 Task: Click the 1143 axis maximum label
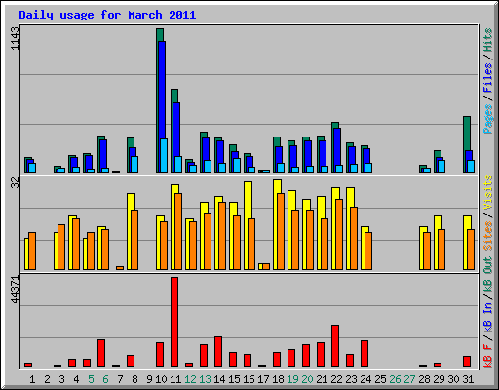click(15, 38)
